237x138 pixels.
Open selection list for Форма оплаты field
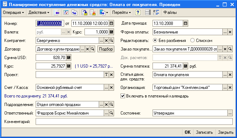tap(225, 32)
